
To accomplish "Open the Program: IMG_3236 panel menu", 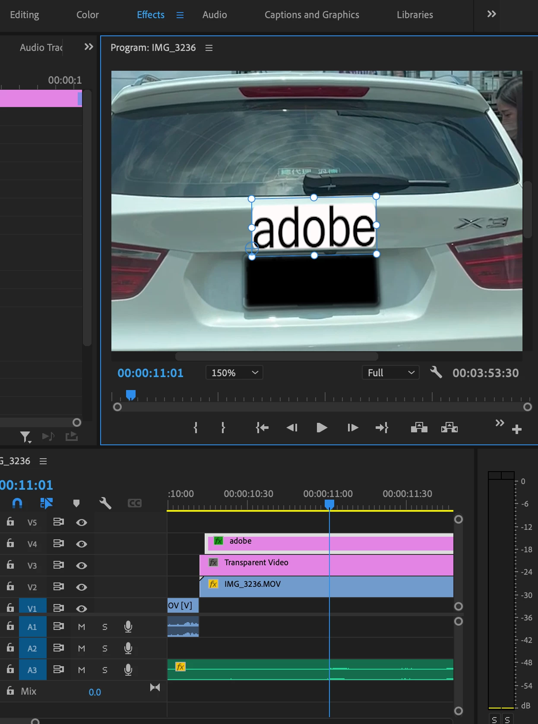I will [x=209, y=48].
